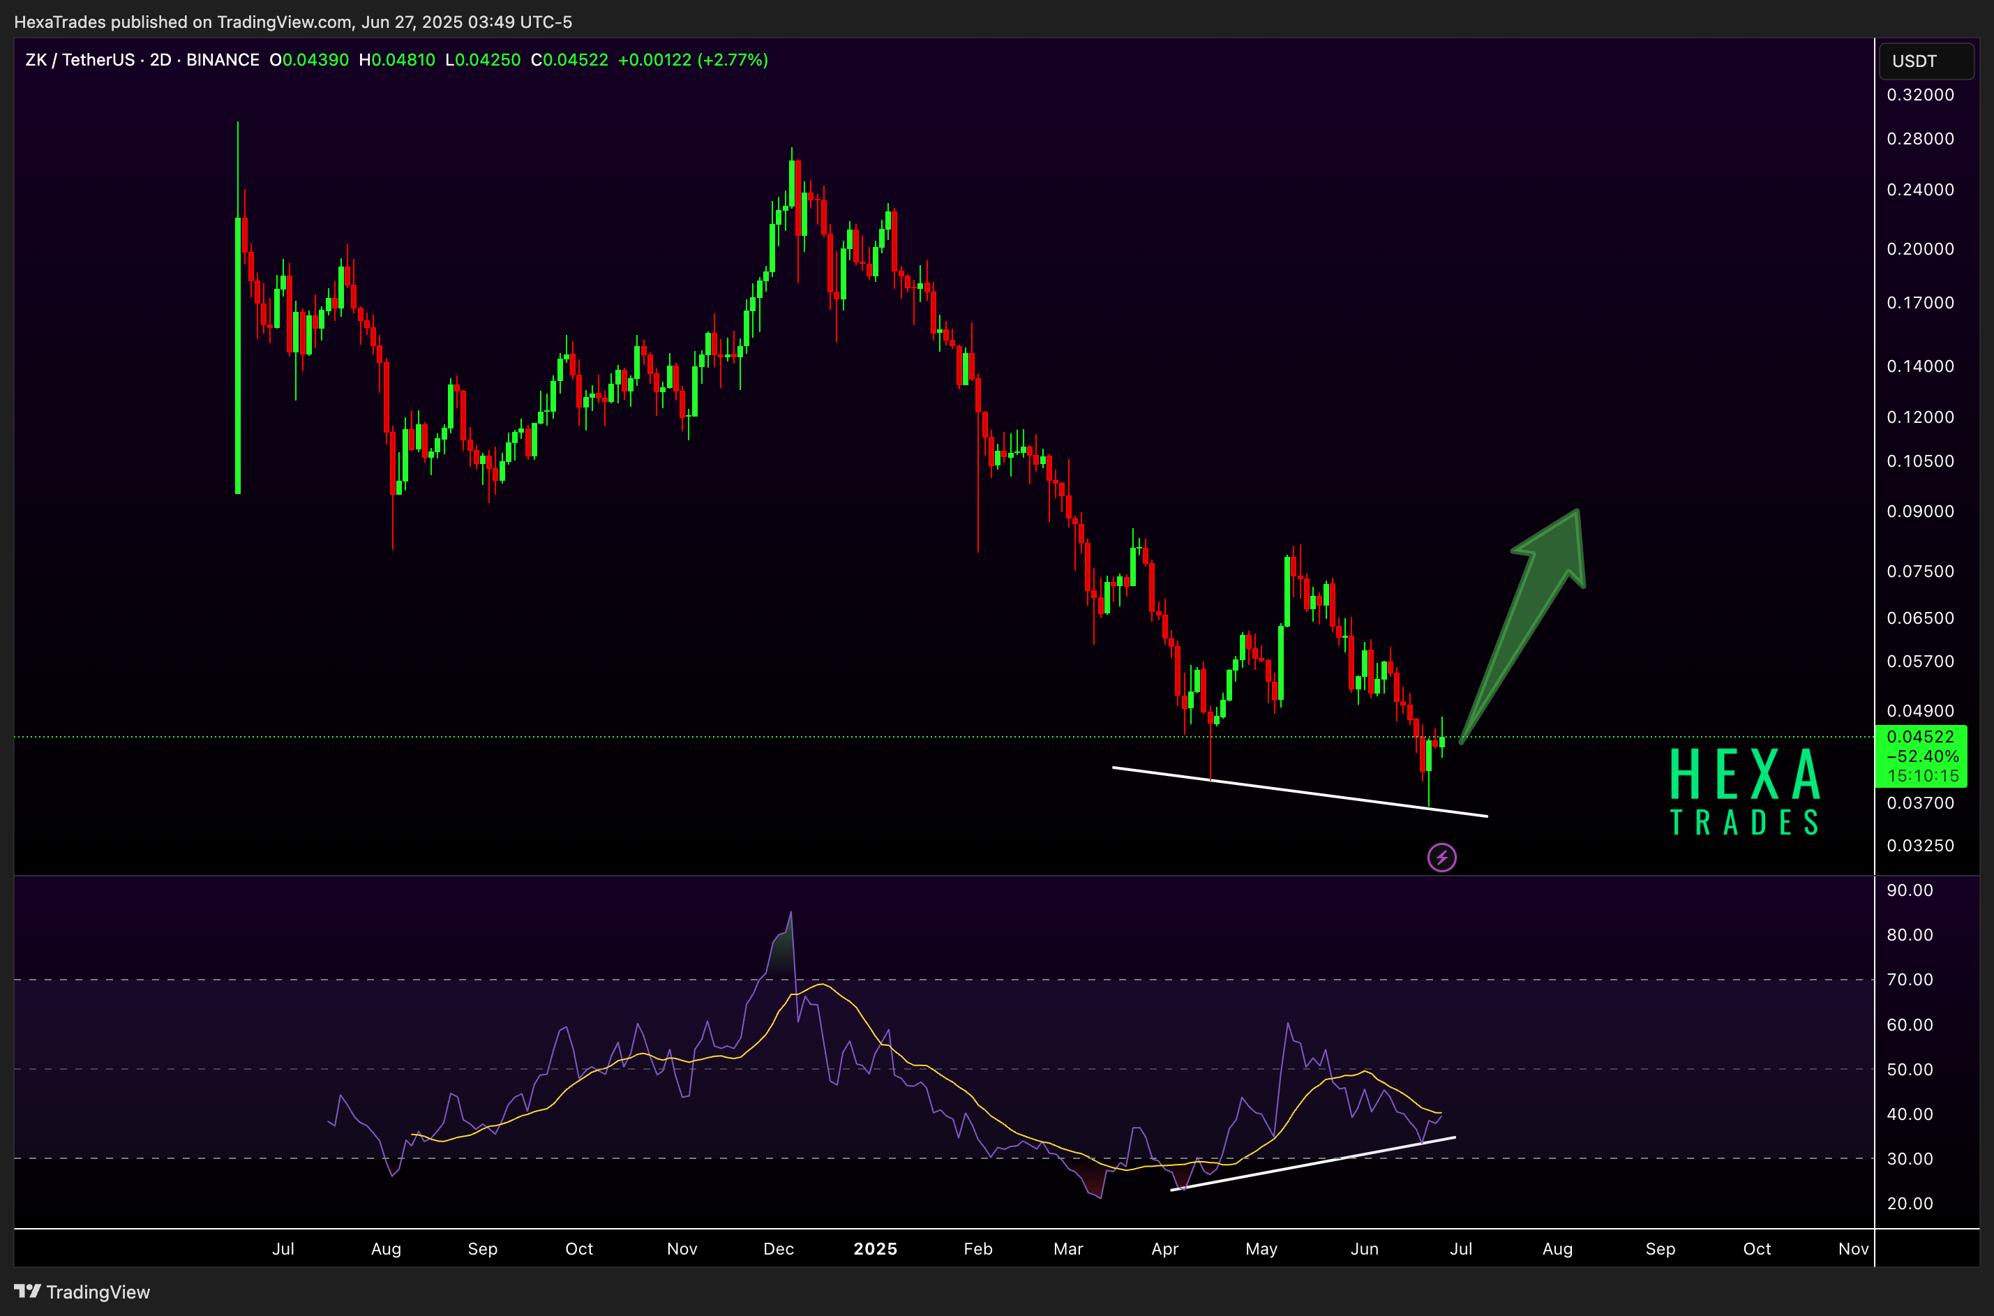Image resolution: width=1994 pixels, height=1316 pixels.
Task: Click the low value L0.04250
Action: 483,59
